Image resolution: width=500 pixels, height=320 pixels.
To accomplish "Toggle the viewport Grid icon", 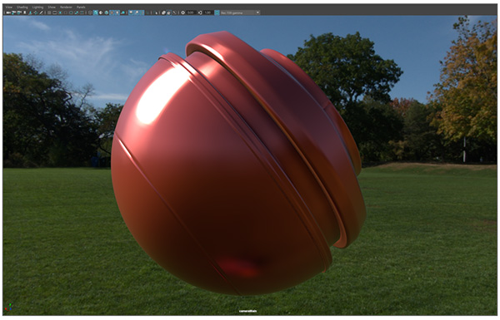I will click(49, 12).
